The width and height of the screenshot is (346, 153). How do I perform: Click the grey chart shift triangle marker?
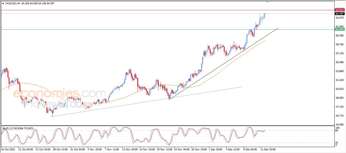[x=268, y=2]
